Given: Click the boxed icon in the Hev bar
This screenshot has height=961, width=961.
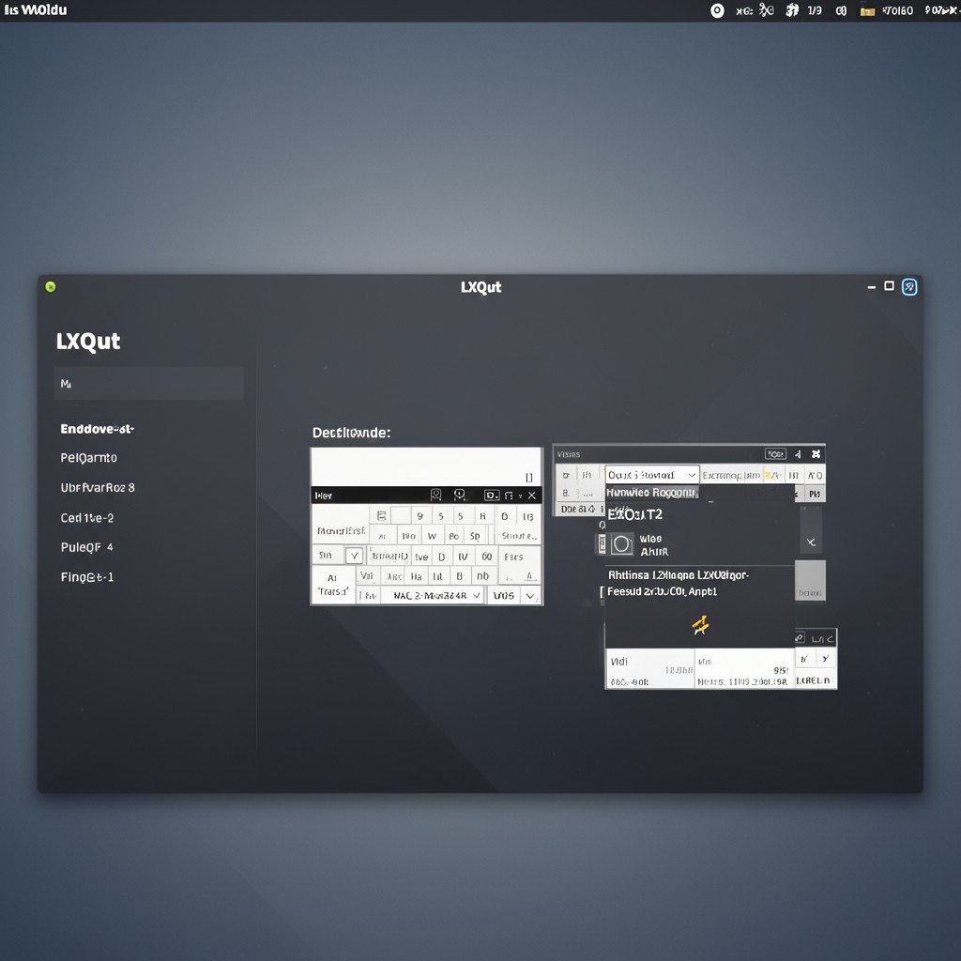Looking at the screenshot, I should 492,496.
